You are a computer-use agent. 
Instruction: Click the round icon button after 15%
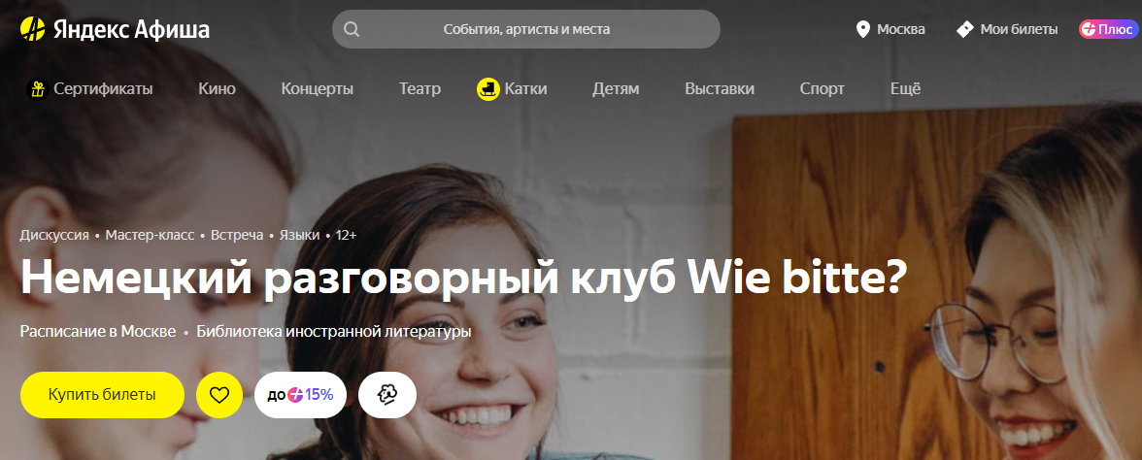(387, 395)
